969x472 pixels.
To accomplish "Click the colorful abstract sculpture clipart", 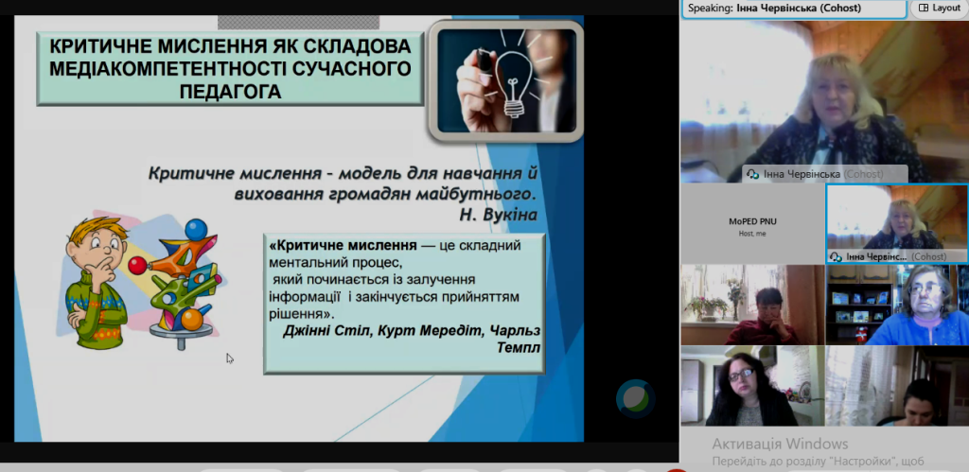I will point(186,282).
